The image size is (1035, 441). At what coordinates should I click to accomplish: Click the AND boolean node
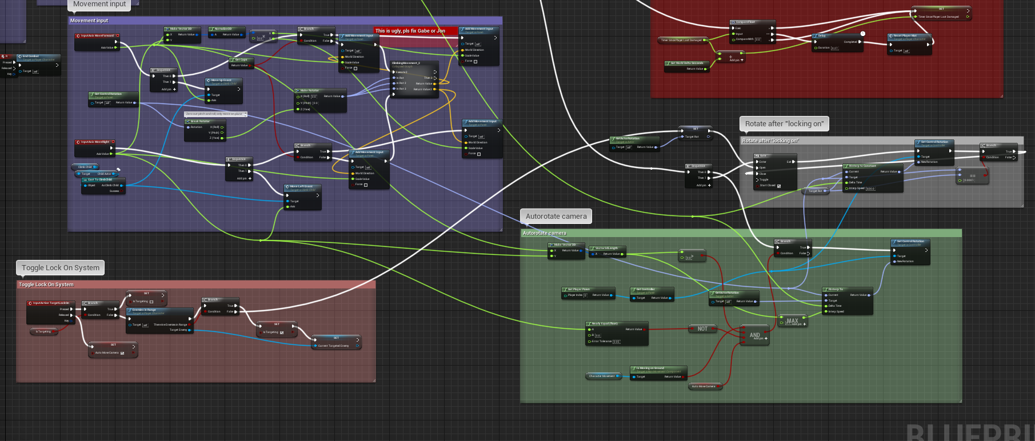pyautogui.click(x=754, y=334)
